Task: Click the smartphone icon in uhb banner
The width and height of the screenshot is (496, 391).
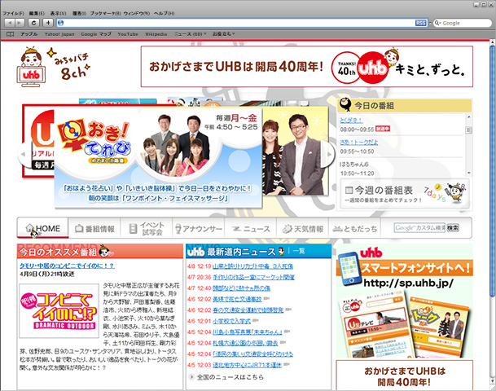Action: pos(349,268)
